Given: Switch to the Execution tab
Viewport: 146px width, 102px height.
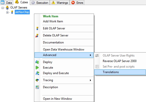Looking at the screenshot, I should 40,3.
